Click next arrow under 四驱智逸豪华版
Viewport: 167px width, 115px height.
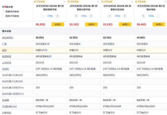pyautogui.click(x=57, y=16)
